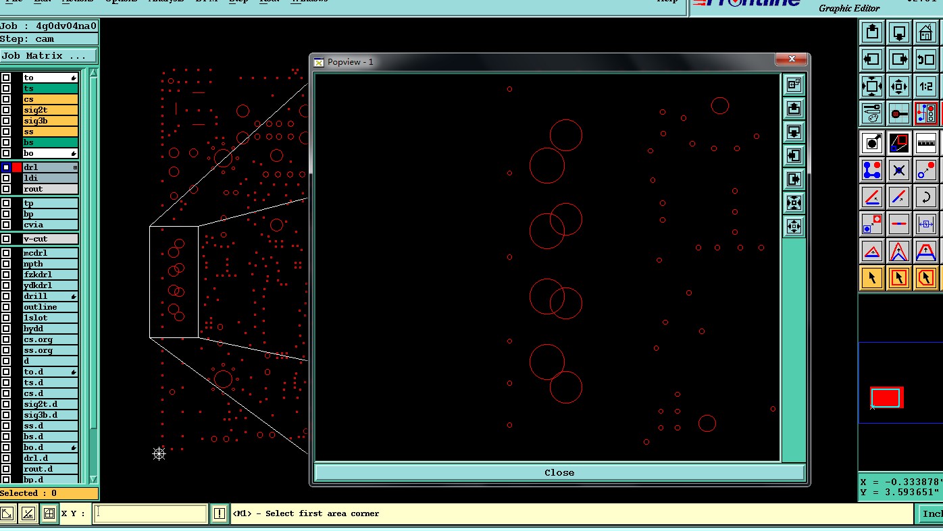This screenshot has height=531, width=943.
Task: Click the scroll-up arrow of the layer list
Action: [x=93, y=73]
